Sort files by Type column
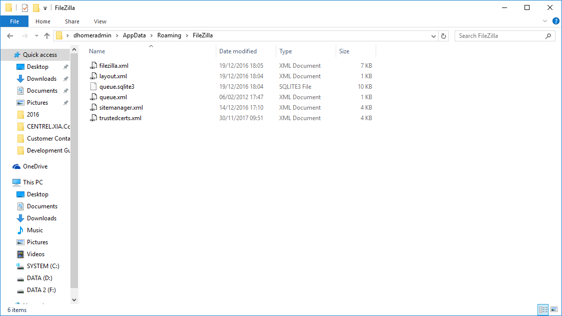This screenshot has height=316, width=562. pyautogui.click(x=306, y=51)
